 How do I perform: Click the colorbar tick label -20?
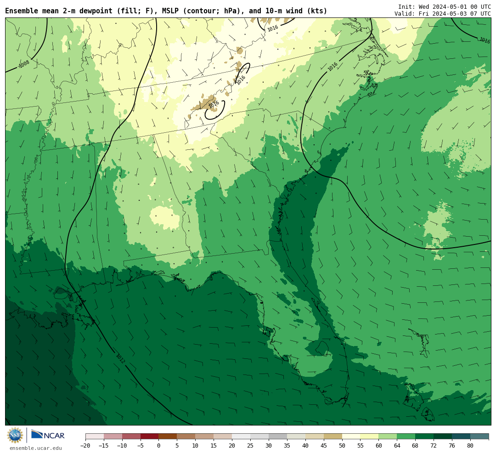pyautogui.click(x=85, y=446)
